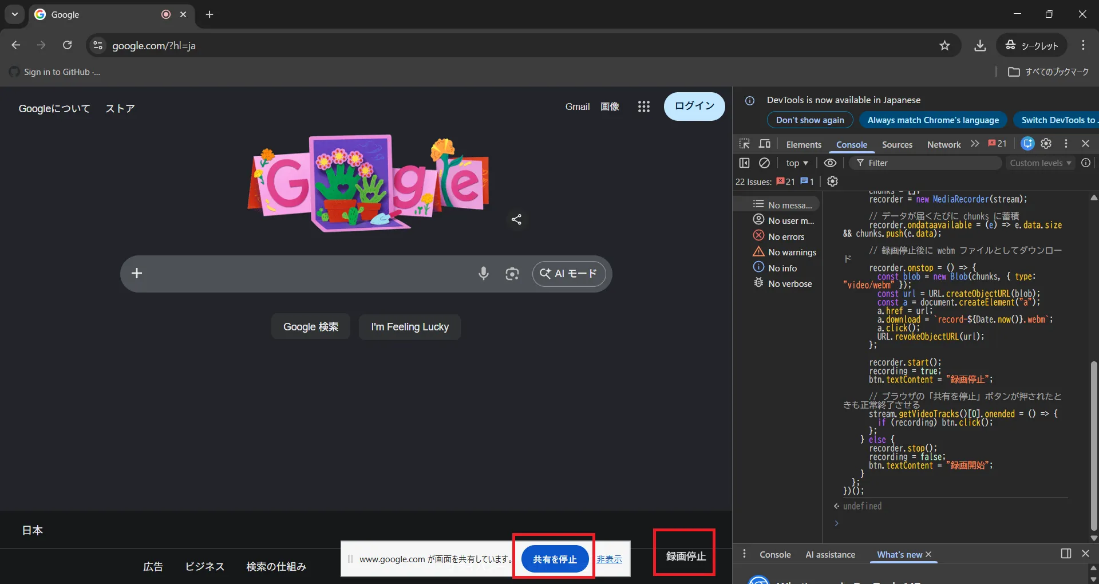Open the Chrome three-dot menu
Viewport: 1099px width, 584px height.
point(1083,45)
